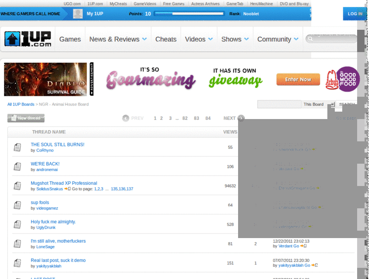Screen dimensions: 372x279
Task: Go to Mugshot thread page 137
Action: 130,189
